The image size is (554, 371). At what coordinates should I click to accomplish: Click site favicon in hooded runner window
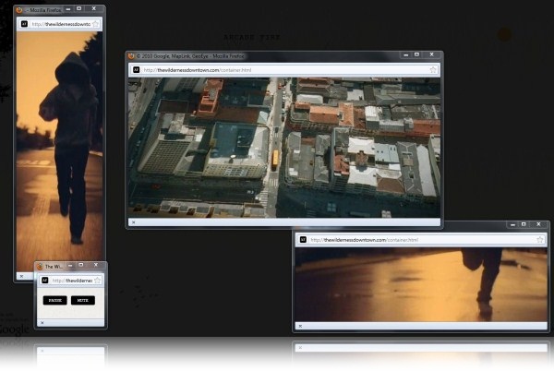(25, 24)
